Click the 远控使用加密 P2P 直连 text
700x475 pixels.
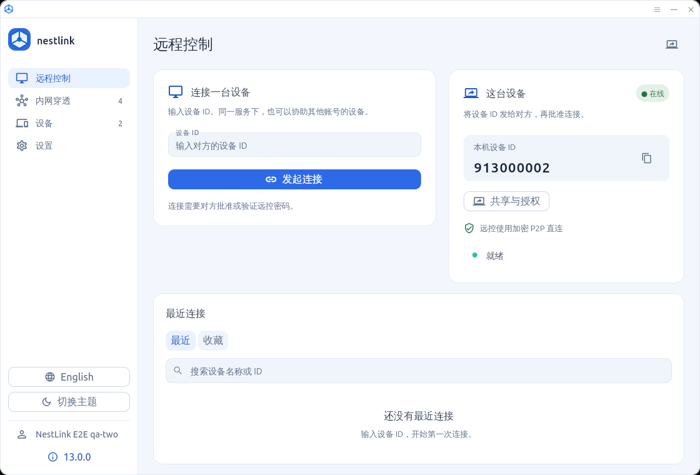pyautogui.click(x=521, y=229)
